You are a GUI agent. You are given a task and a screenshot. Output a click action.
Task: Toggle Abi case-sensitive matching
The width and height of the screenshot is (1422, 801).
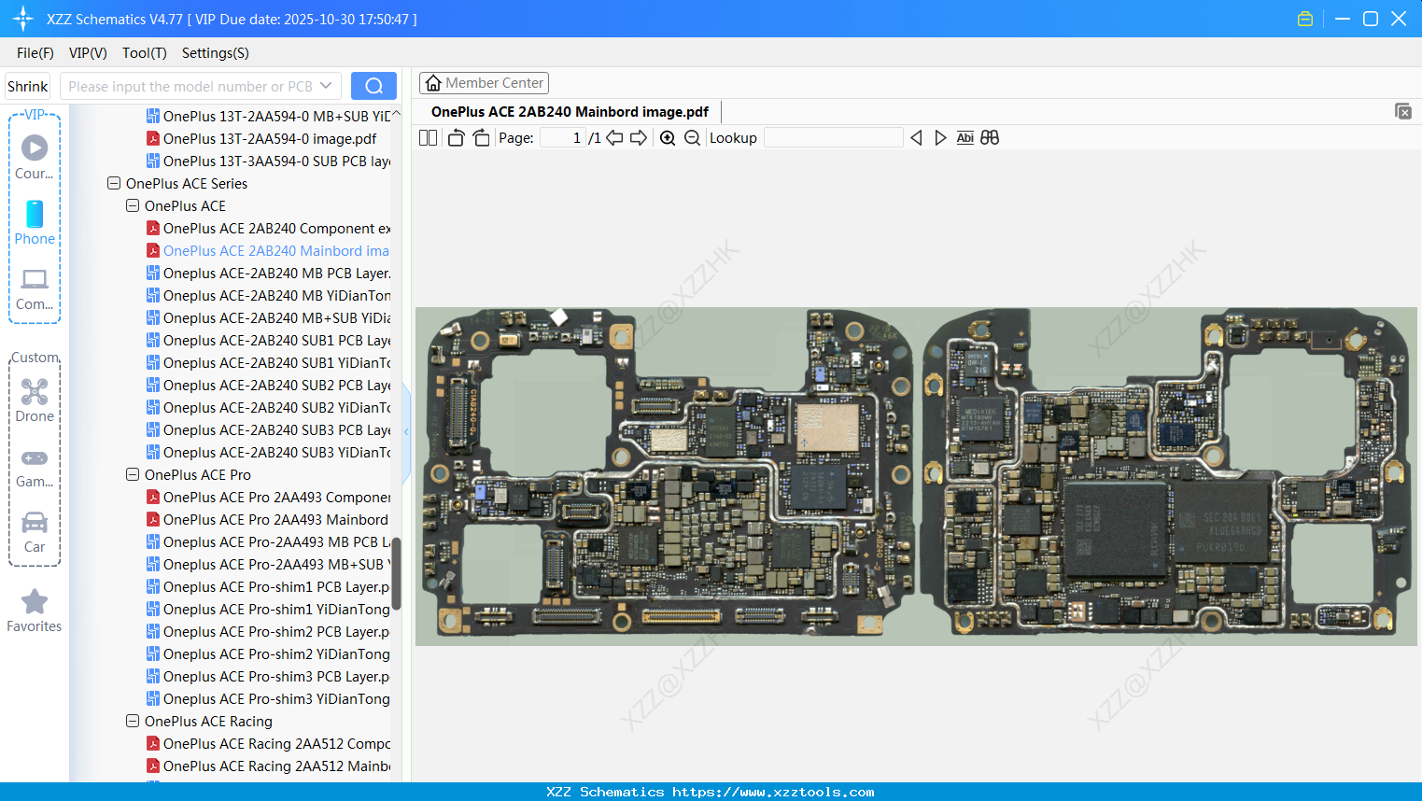(x=964, y=137)
